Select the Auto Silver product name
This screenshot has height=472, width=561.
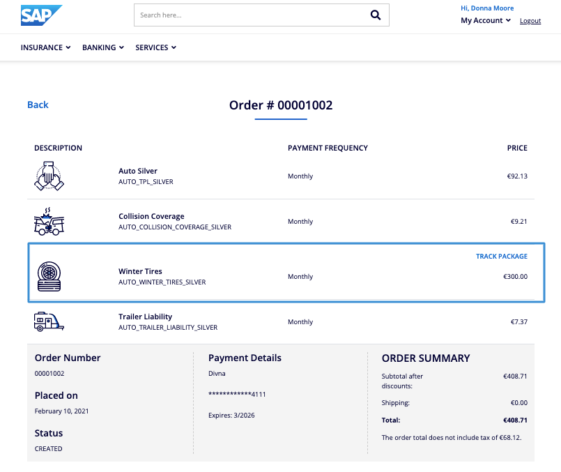tap(138, 171)
